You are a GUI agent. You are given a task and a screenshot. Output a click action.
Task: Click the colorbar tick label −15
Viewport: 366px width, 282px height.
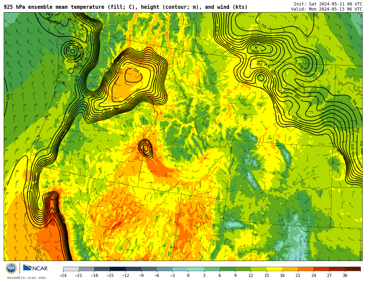(x=110, y=276)
